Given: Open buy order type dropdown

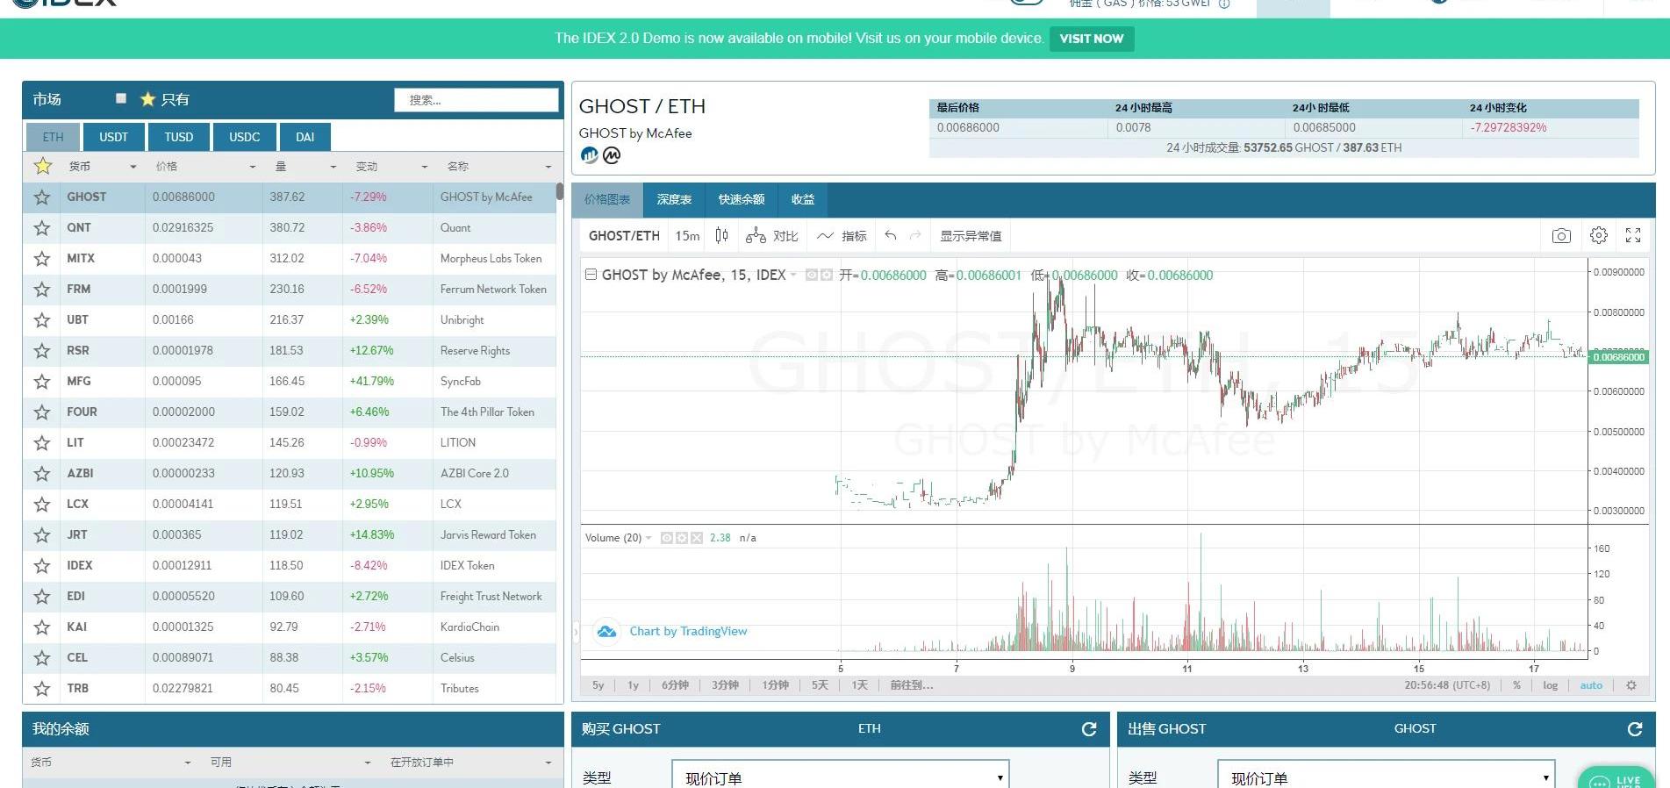Looking at the screenshot, I should point(841,777).
